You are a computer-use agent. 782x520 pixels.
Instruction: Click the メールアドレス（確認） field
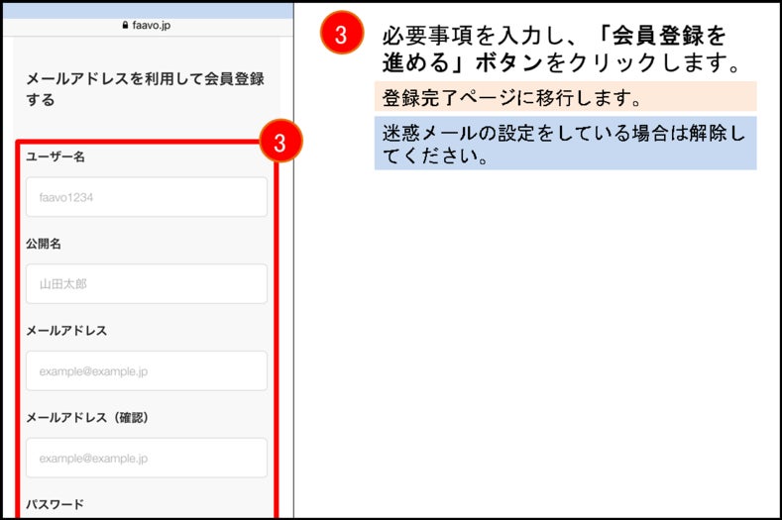[x=147, y=458]
